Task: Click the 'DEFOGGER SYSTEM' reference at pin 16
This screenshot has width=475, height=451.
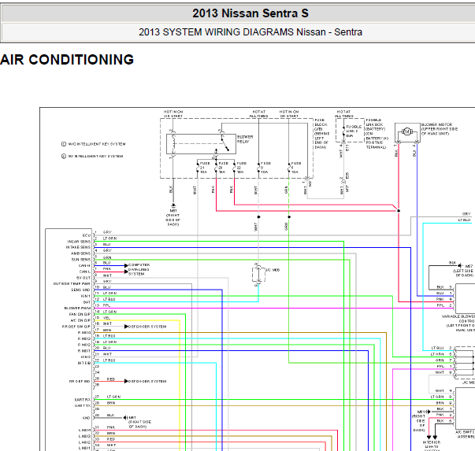Action: pos(147,327)
